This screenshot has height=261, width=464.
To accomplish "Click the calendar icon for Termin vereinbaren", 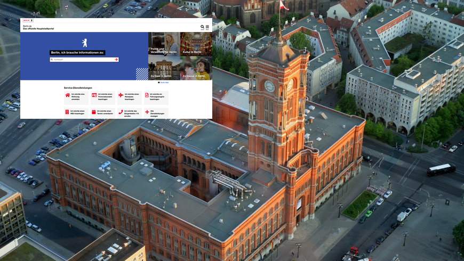I will coord(94,112).
